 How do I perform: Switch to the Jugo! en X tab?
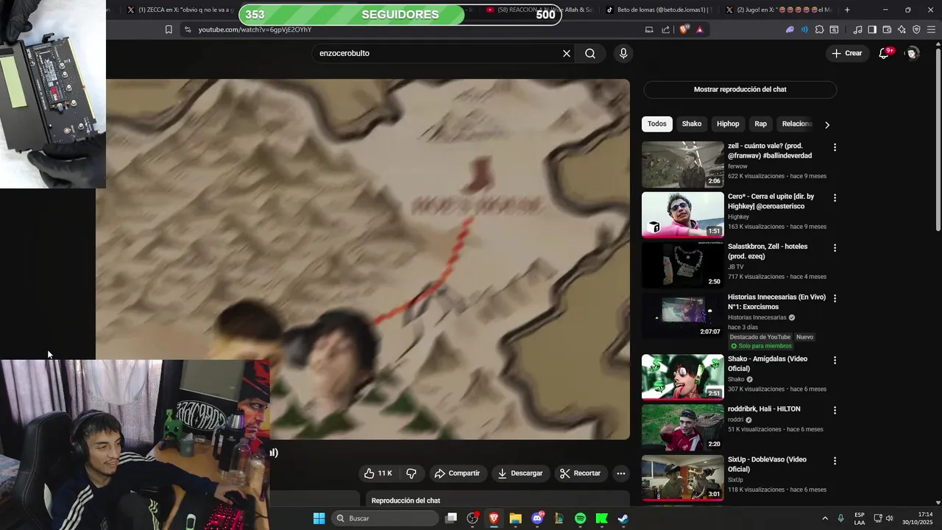pos(779,10)
